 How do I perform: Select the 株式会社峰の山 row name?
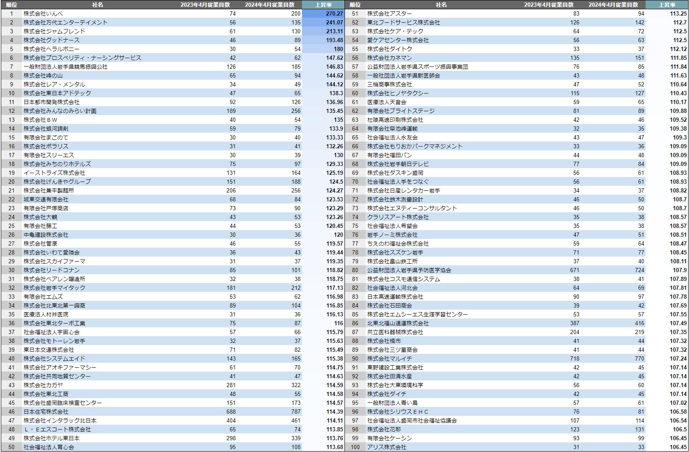43,75
